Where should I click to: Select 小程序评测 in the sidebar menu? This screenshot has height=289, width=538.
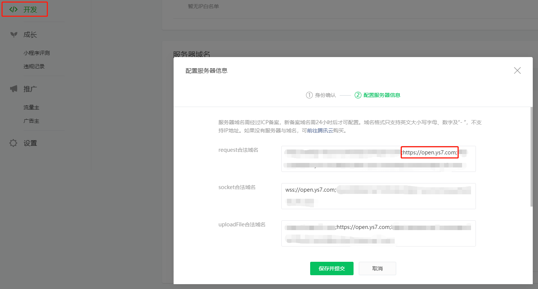coord(34,53)
